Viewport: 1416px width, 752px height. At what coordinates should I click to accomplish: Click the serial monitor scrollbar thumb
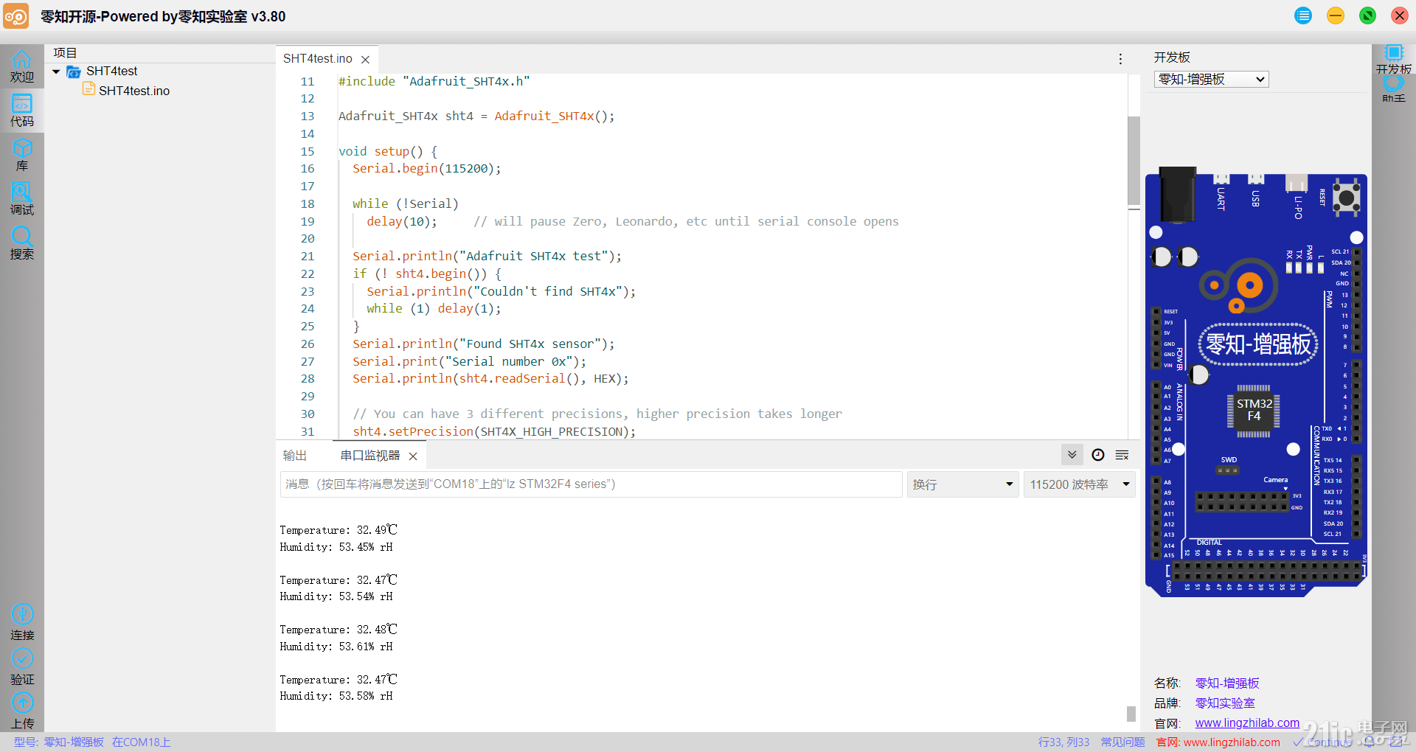[x=1131, y=714]
